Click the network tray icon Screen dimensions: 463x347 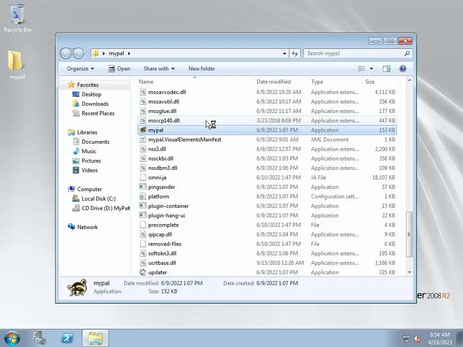point(406,339)
